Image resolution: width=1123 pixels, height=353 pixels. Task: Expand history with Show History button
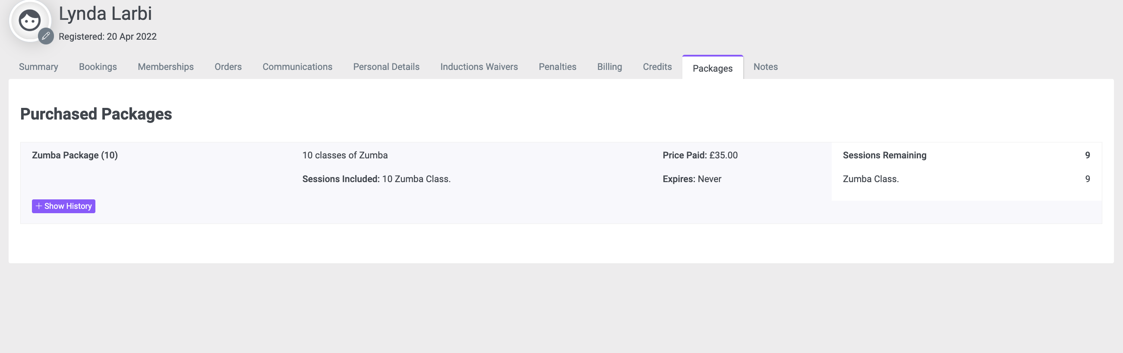pyautogui.click(x=63, y=206)
